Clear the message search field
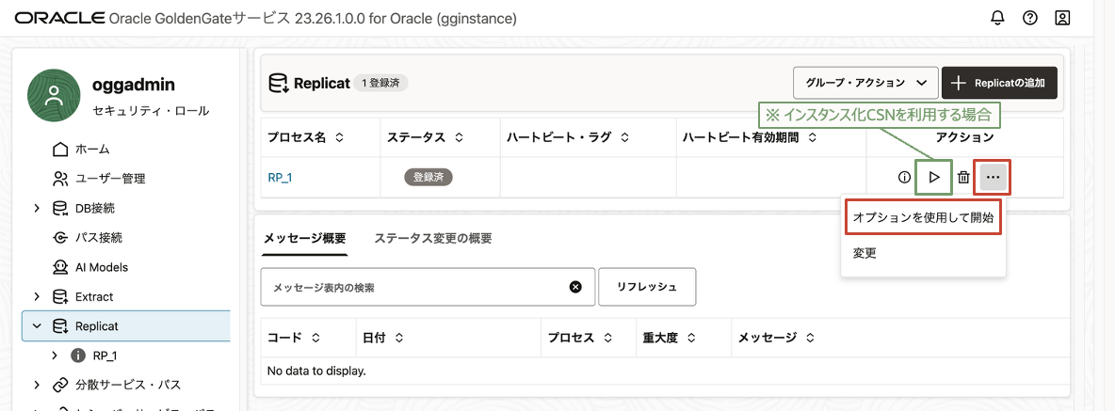The width and height of the screenshot is (1115, 411). (575, 287)
